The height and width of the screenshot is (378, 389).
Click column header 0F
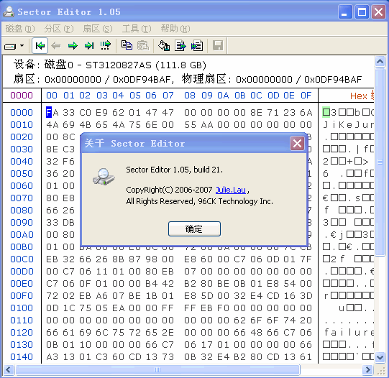[306, 96]
